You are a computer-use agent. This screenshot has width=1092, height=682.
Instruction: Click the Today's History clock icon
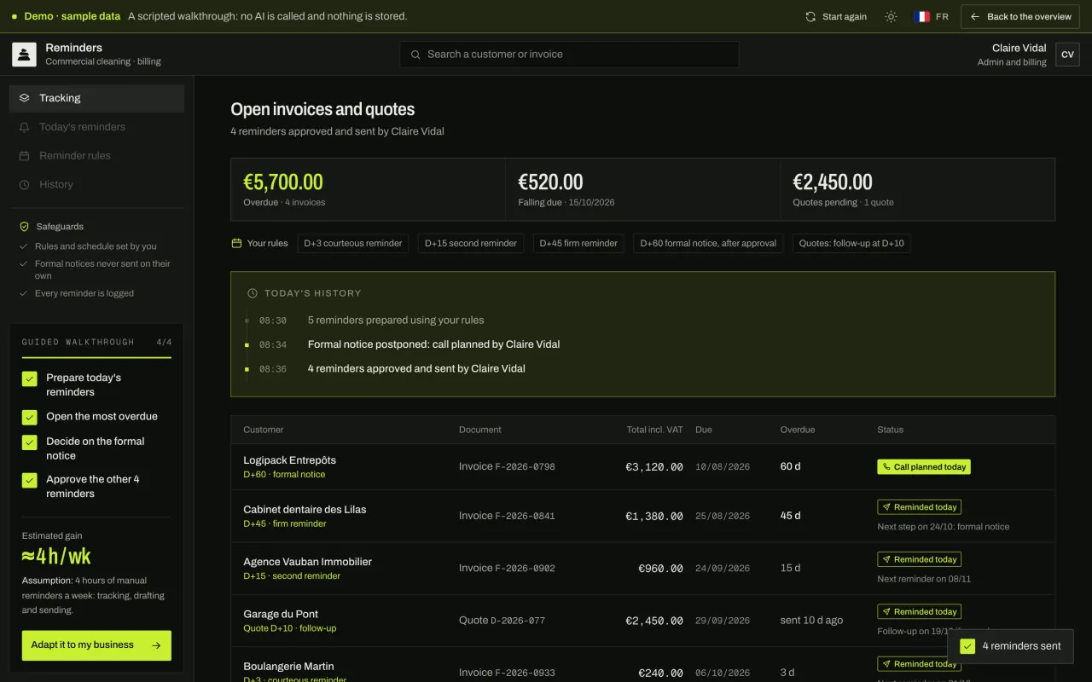coord(253,293)
